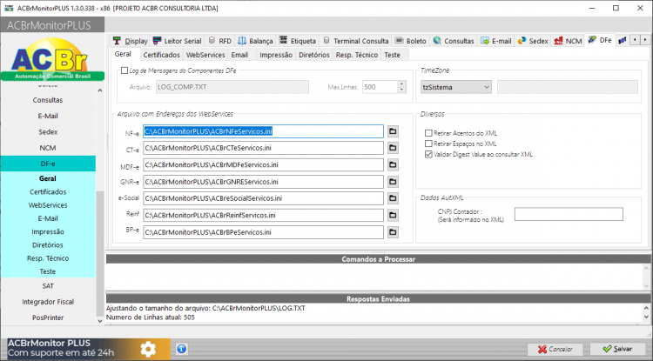Viewport: 653px width, 361px height.
Task: Browse for the BP-e services file
Action: point(393,232)
